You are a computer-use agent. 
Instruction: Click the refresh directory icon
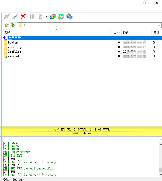pyautogui.click(x=61, y=16)
